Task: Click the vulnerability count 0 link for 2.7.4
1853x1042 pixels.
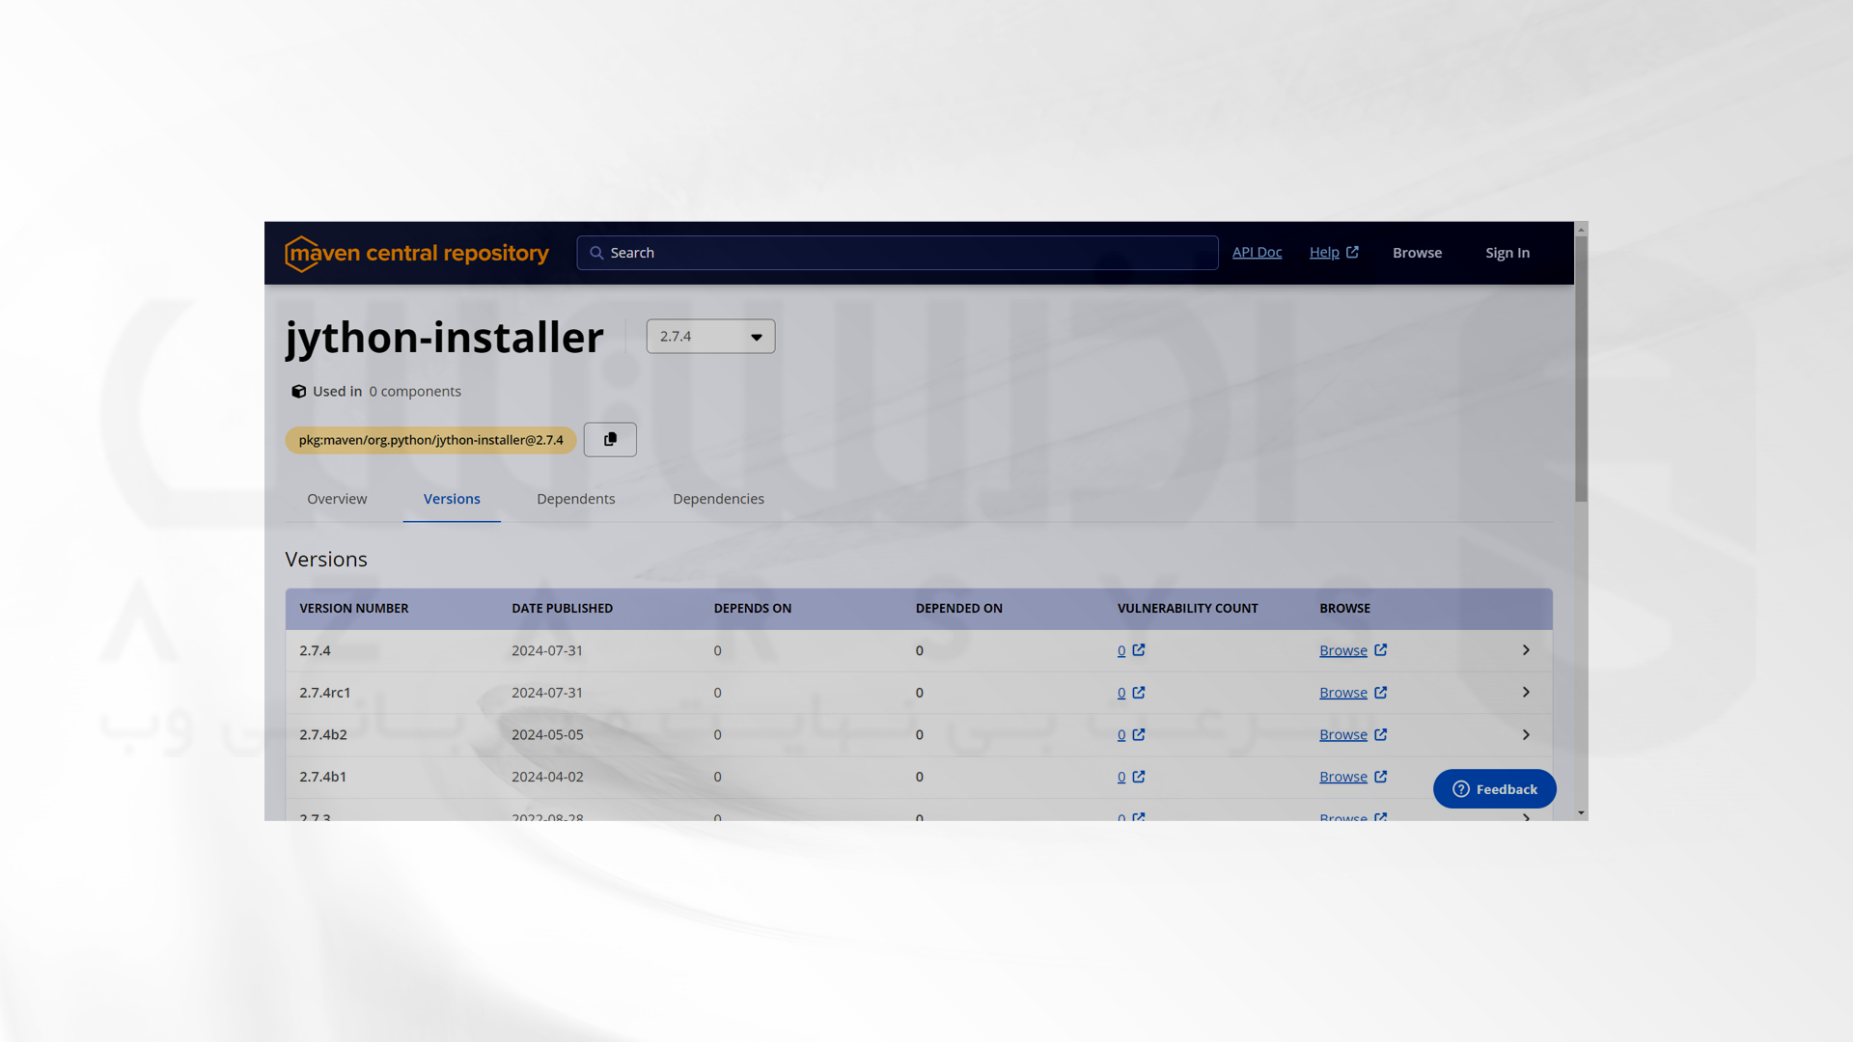Action: 1121,651
